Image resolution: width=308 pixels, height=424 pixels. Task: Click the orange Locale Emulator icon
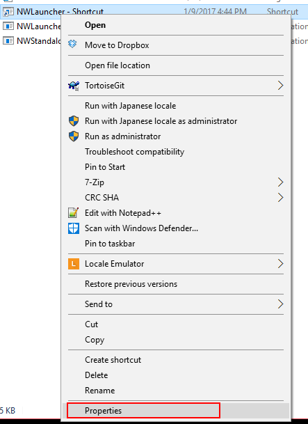[74, 264]
